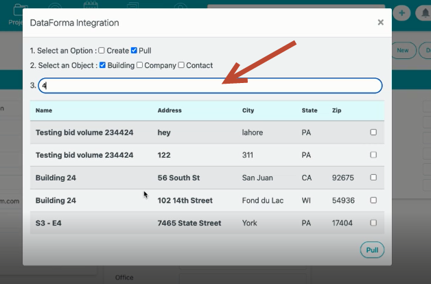Select checkbox for 102 14th Street row
The width and height of the screenshot is (431, 284).
[373, 200]
